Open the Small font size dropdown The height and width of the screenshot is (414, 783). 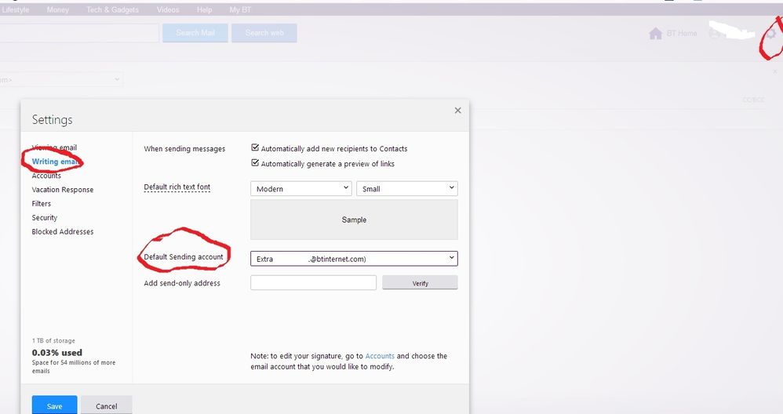click(x=406, y=189)
